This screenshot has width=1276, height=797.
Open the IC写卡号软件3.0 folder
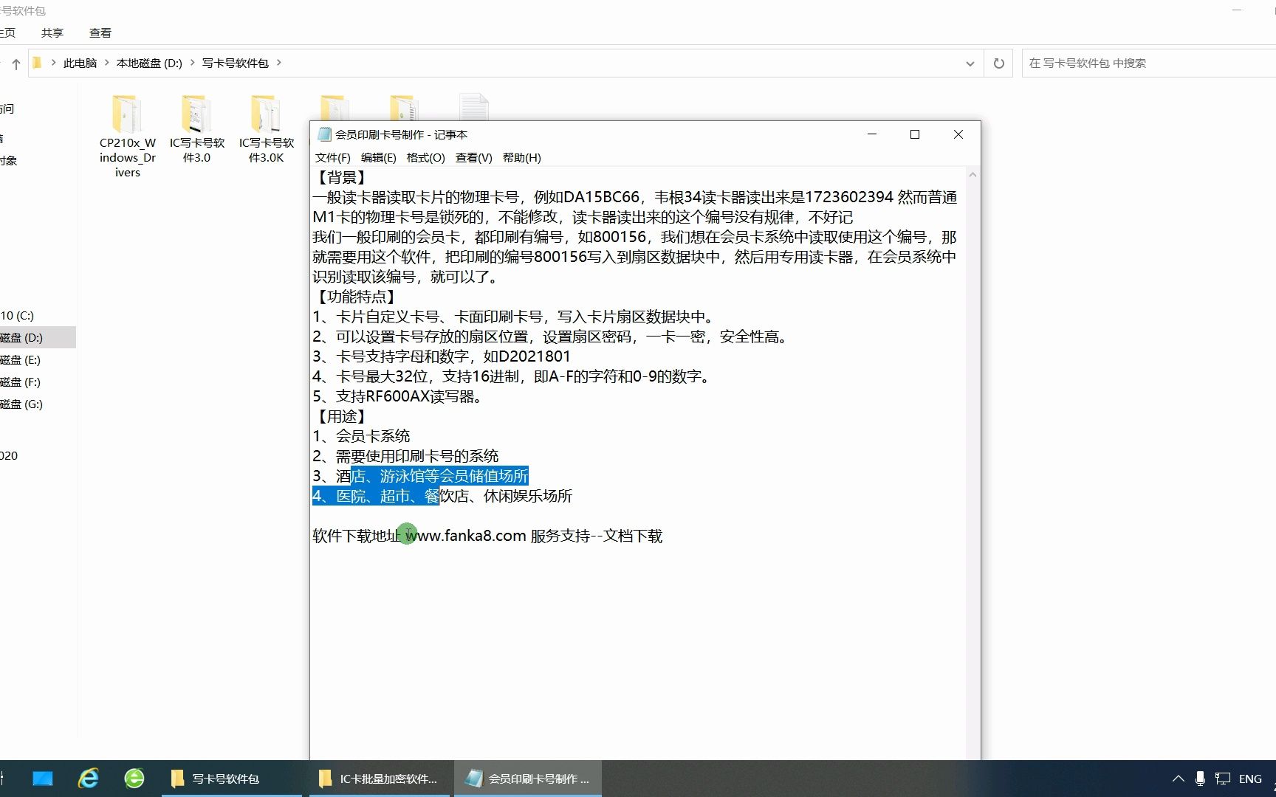[x=196, y=129]
